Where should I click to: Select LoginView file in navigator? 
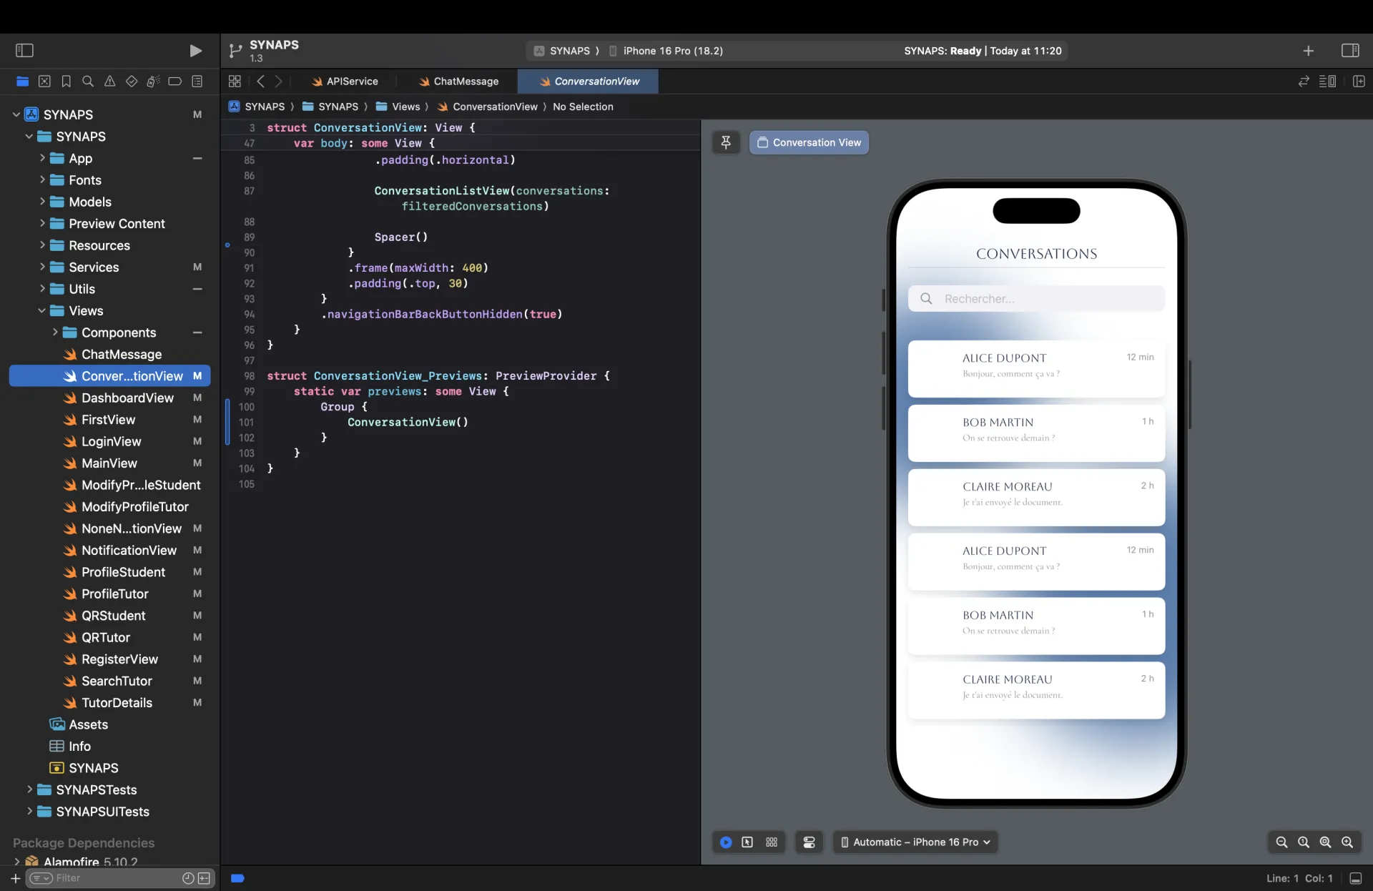click(110, 441)
